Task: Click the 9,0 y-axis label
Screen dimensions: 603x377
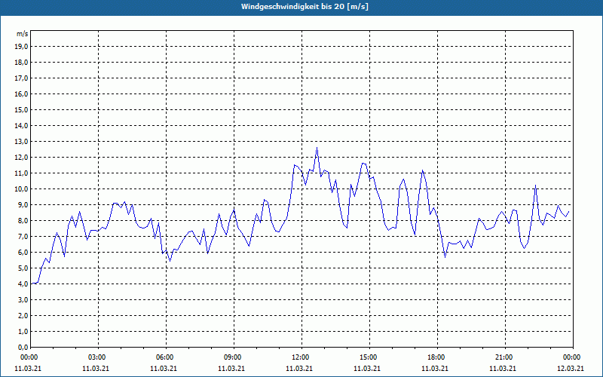Action: [22, 204]
